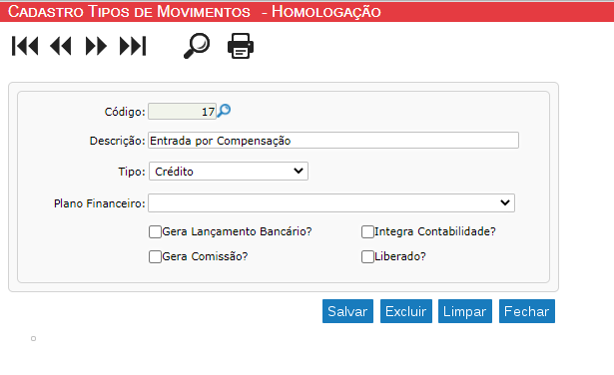614x375 pixels.
Task: Close the form using Fechar
Action: point(527,311)
